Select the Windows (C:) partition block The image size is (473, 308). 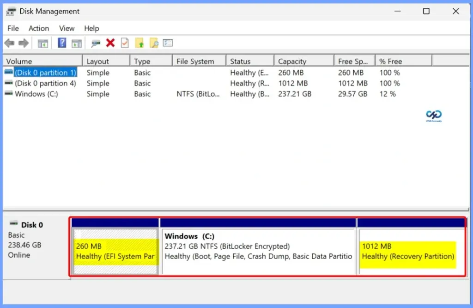pyautogui.click(x=258, y=251)
